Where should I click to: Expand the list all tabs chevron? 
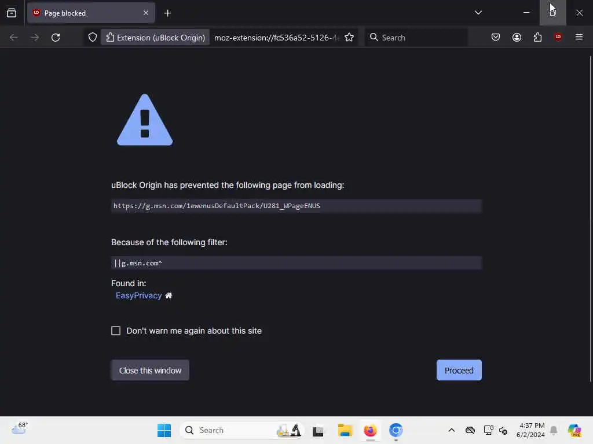pyautogui.click(x=478, y=13)
